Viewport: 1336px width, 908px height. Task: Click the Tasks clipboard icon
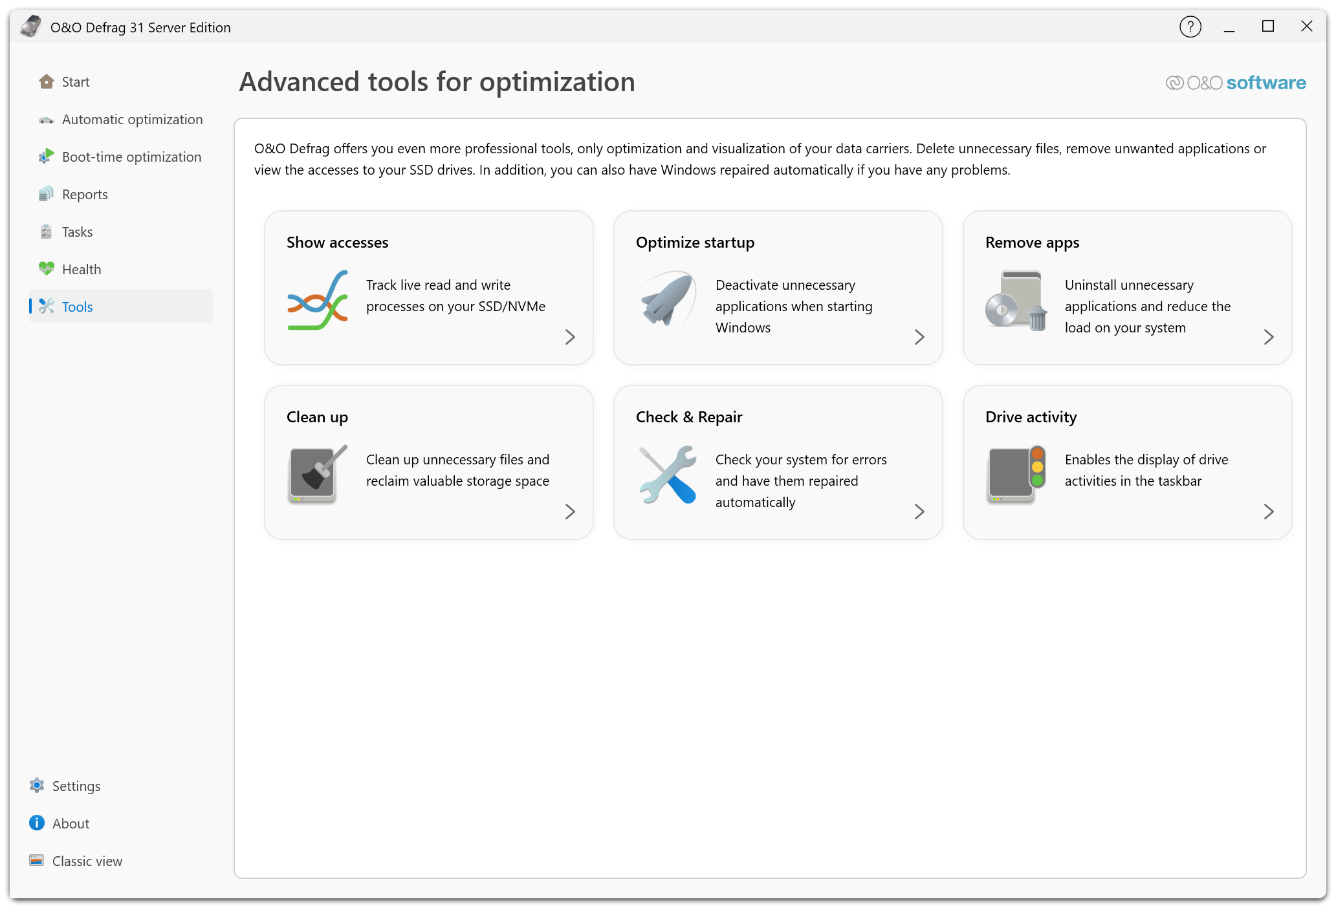(x=47, y=232)
